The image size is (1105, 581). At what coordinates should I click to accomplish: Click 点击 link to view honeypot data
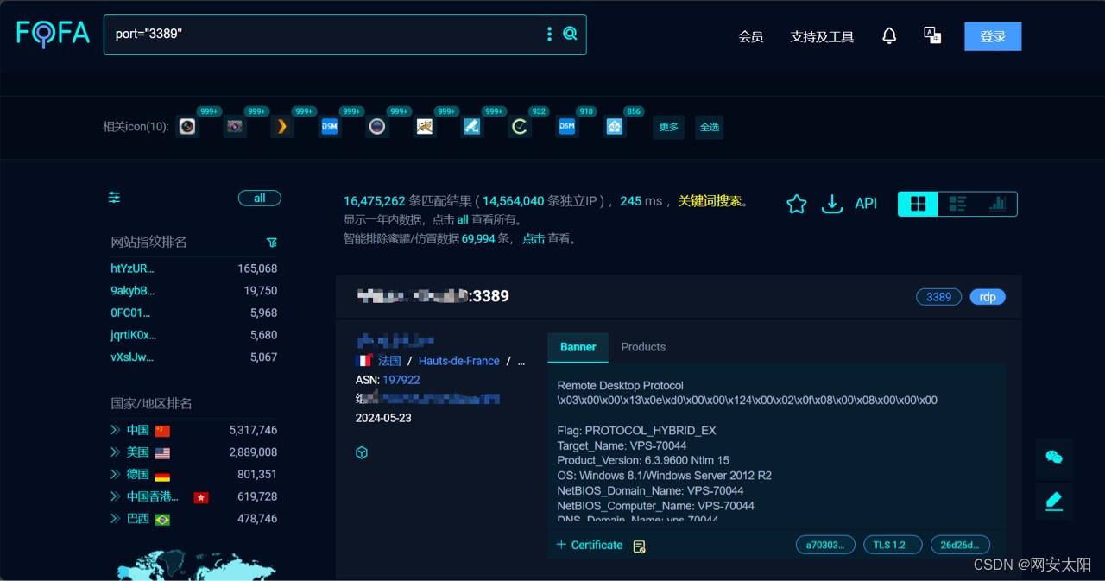534,239
